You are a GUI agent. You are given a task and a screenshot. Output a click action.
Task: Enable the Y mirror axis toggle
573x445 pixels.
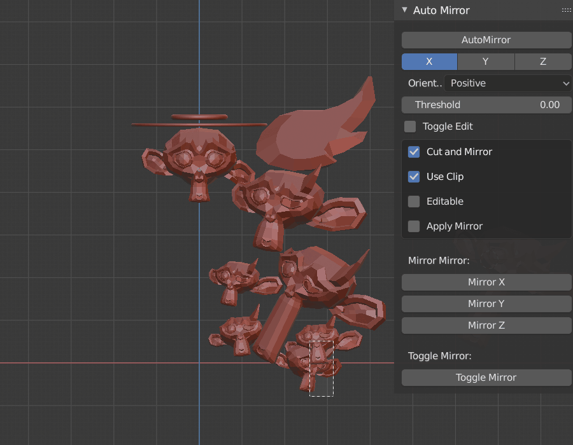(x=485, y=62)
